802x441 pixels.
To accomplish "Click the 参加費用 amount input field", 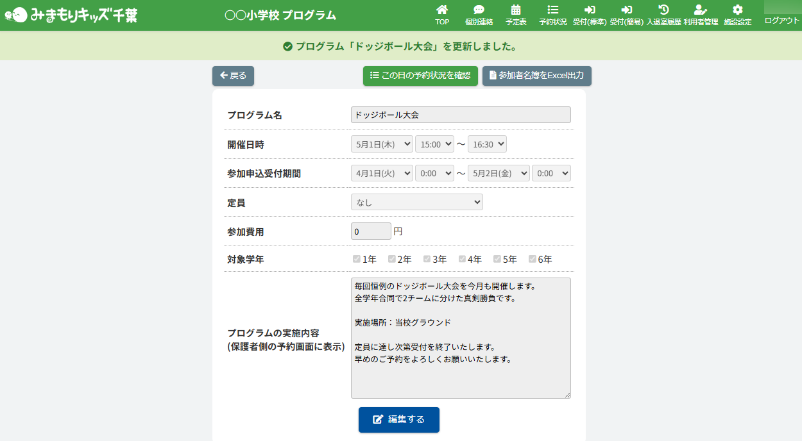I will 371,231.
